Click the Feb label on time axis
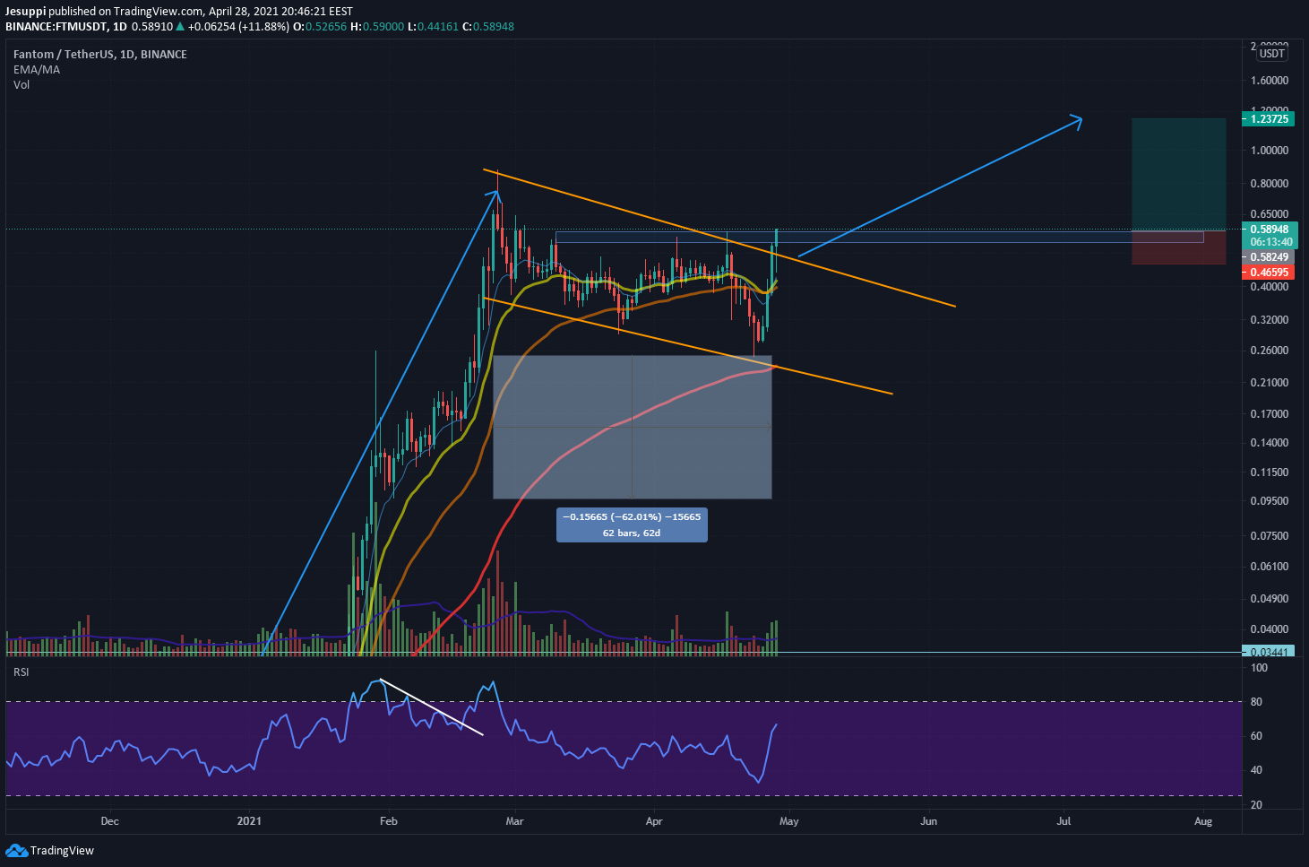Viewport: 1309px width, 867px height. click(x=388, y=820)
